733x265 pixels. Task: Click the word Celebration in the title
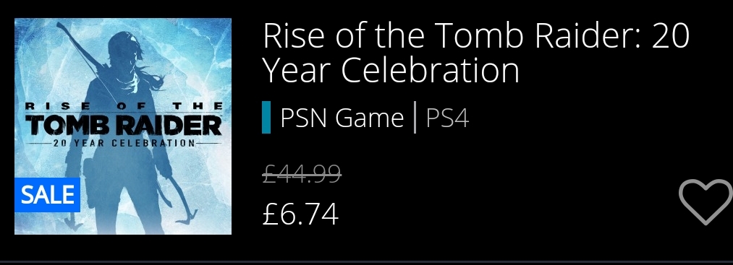430,71
